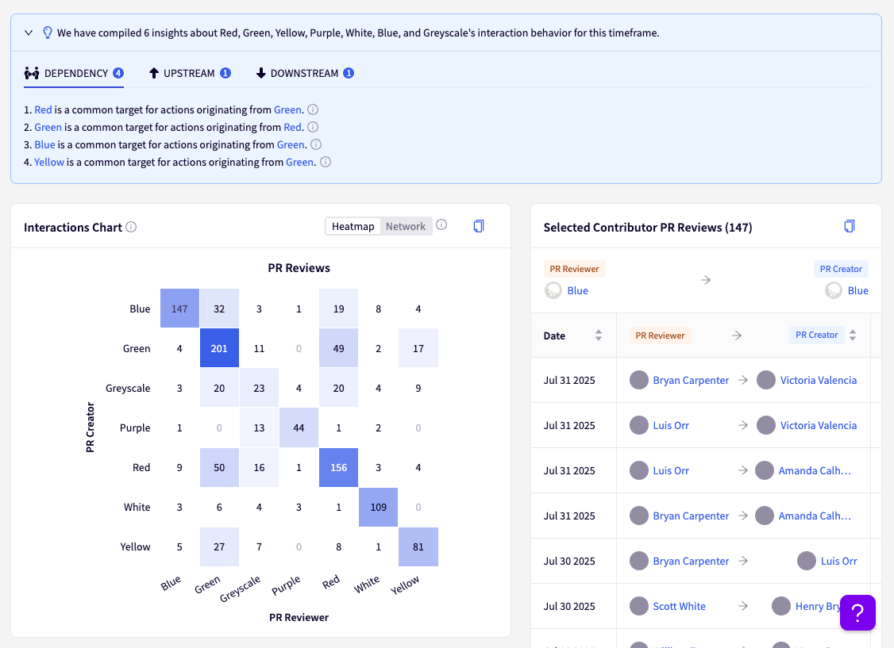894x648 pixels.
Task: Switch the chart from Heatmap to Network view
Action: [x=405, y=225]
